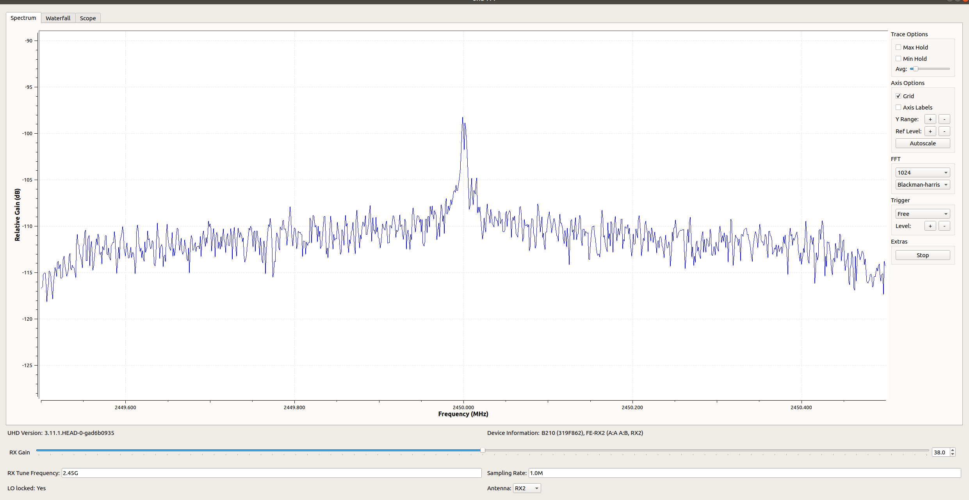The image size is (969, 500).
Task: Expand the Trigger mode Free dropdown
Action: [922, 214]
